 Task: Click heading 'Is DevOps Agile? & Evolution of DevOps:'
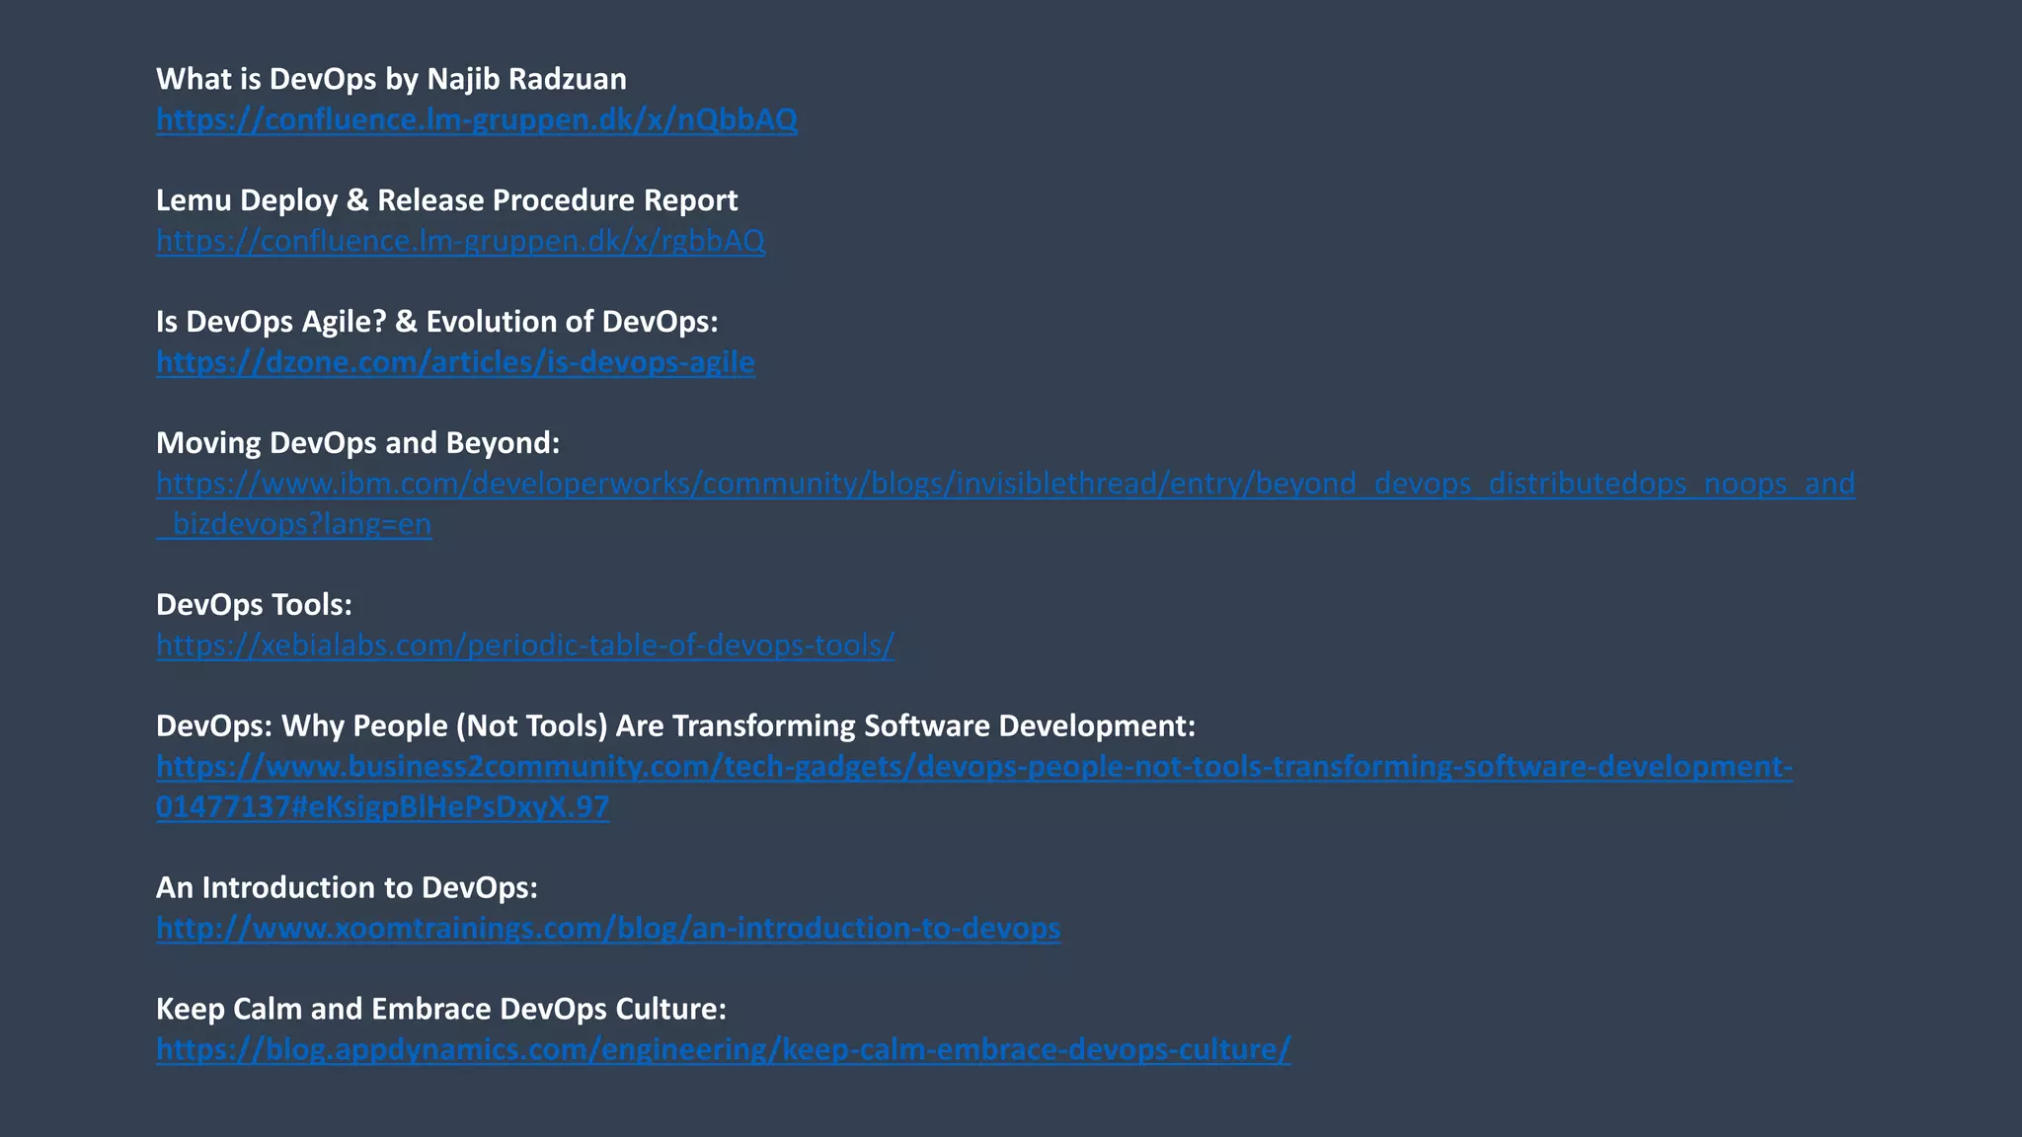[x=437, y=322]
